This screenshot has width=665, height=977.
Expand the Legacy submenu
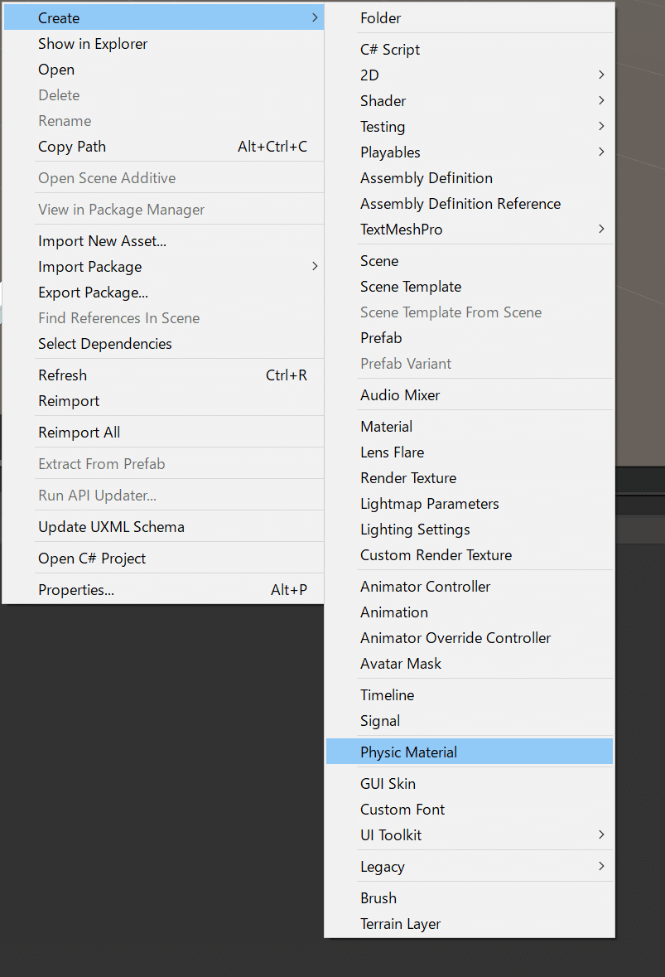pyautogui.click(x=470, y=867)
